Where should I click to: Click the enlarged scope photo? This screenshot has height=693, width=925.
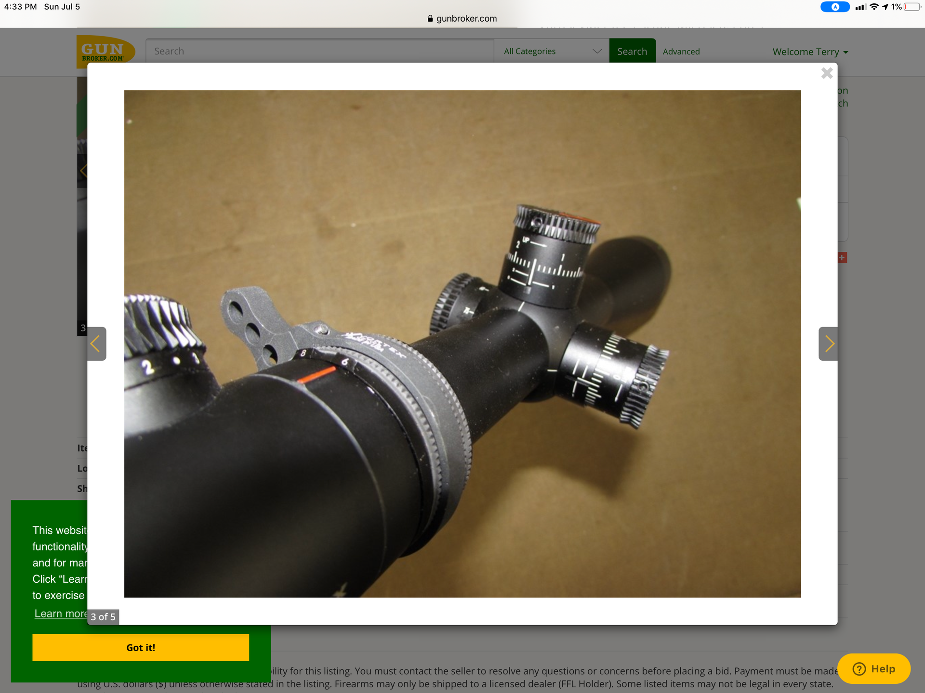click(x=462, y=344)
